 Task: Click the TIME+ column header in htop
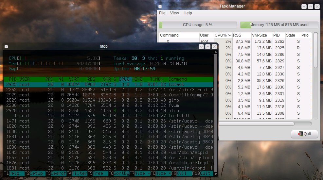pos(156,79)
